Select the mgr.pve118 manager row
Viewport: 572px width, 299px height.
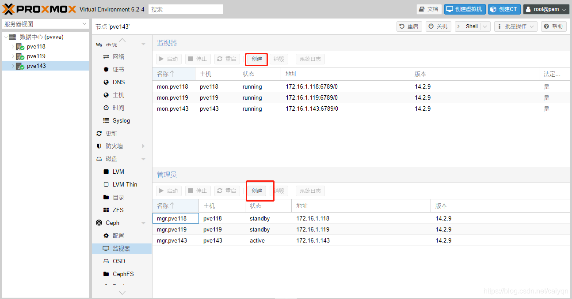pyautogui.click(x=361, y=219)
